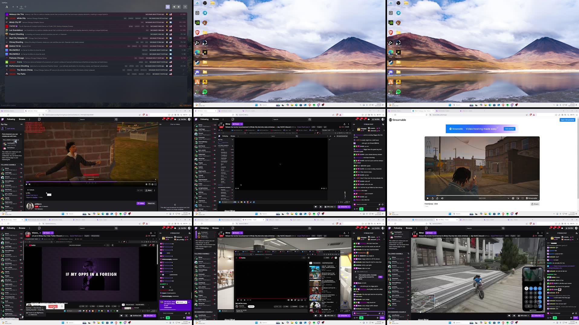Open settings gear in Streamable player
Screen dimensions: 579x325
[x=513, y=198]
